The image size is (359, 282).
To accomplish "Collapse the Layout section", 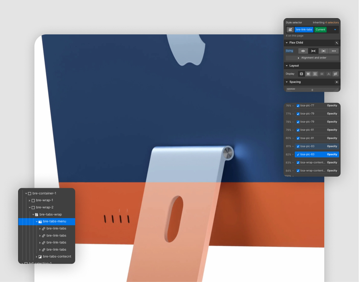I will (x=287, y=66).
